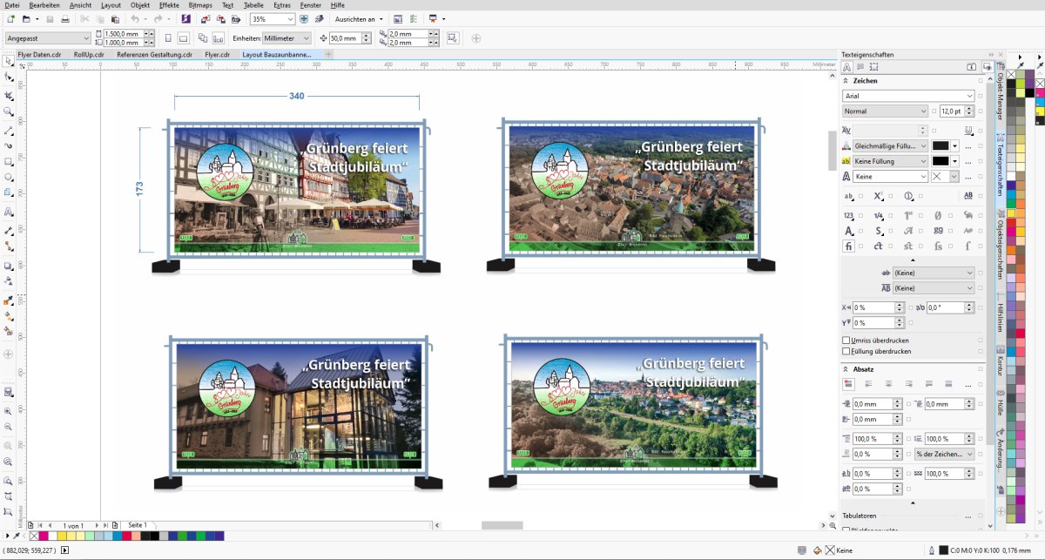Click the superscript position icon
1045x560 pixels.
click(879, 196)
